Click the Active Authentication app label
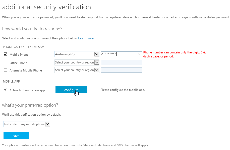Image resolution: width=230 pixels, height=150 pixels. [27, 90]
